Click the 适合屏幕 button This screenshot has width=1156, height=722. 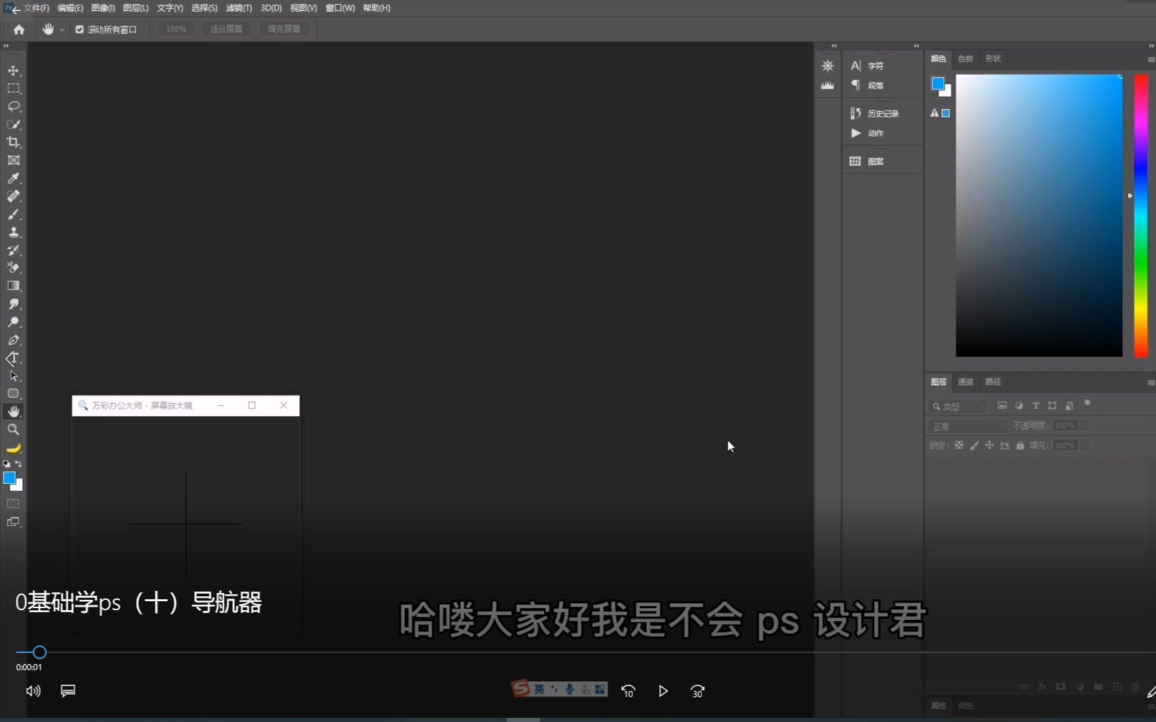pyautogui.click(x=226, y=29)
